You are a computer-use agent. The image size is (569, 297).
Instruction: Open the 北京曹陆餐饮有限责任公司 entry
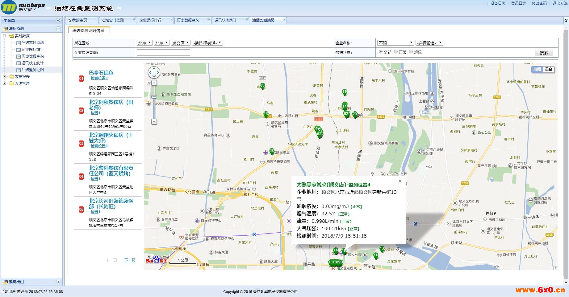click(x=111, y=171)
